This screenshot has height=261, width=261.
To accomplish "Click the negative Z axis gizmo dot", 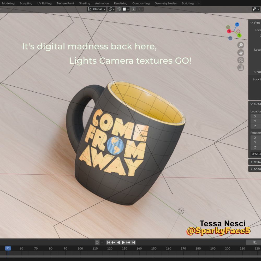I will click(x=230, y=38).
